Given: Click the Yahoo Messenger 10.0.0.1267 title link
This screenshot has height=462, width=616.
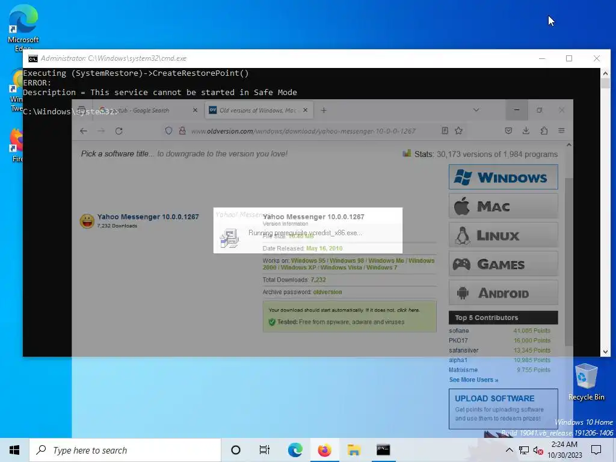Looking at the screenshot, I should click(148, 217).
